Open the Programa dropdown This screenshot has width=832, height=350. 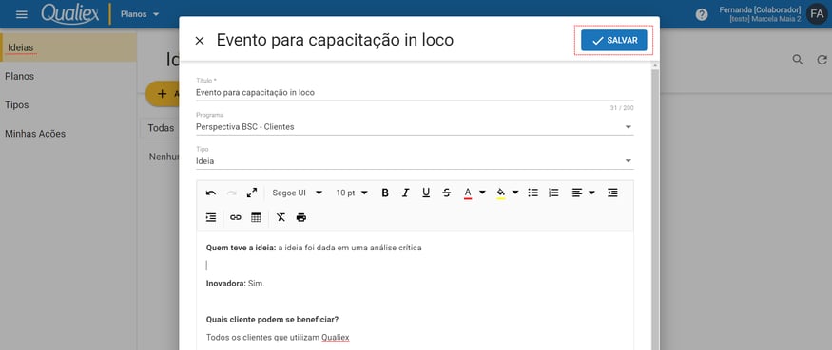pyautogui.click(x=415, y=127)
